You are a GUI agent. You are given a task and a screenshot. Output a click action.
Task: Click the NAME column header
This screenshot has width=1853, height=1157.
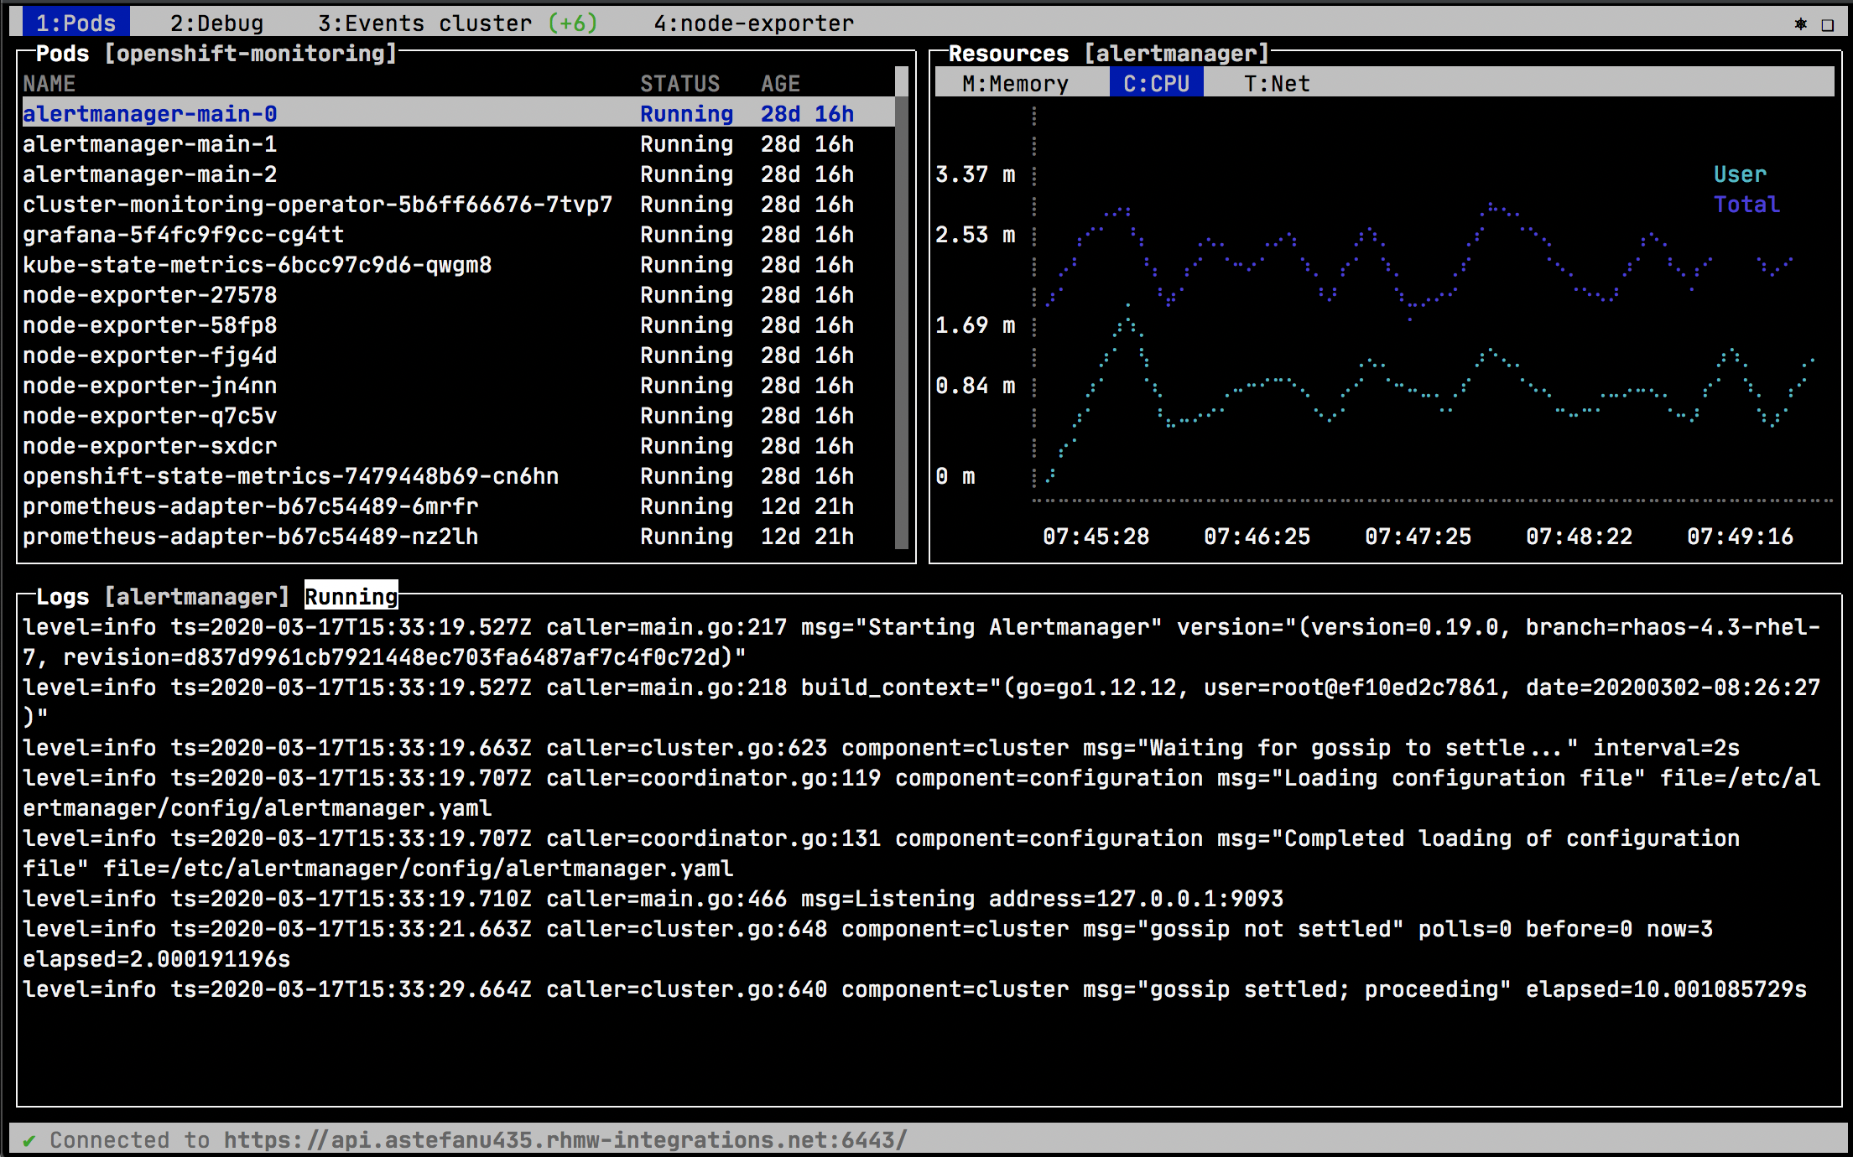tap(49, 83)
